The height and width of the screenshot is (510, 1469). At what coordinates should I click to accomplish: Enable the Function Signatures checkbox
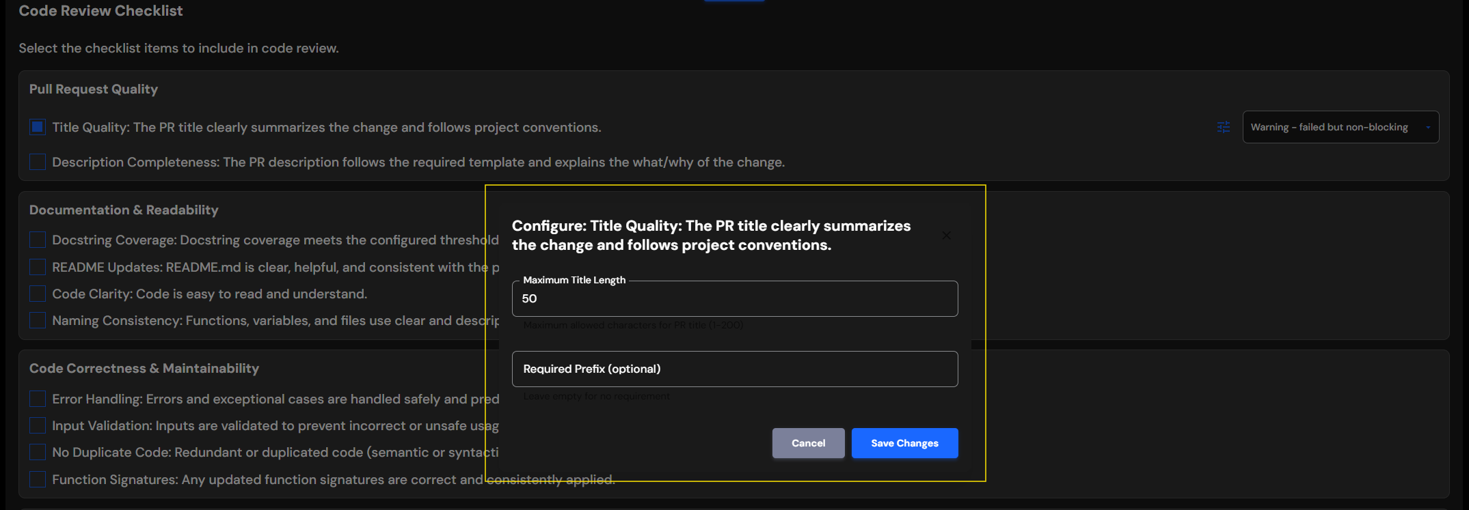point(37,479)
